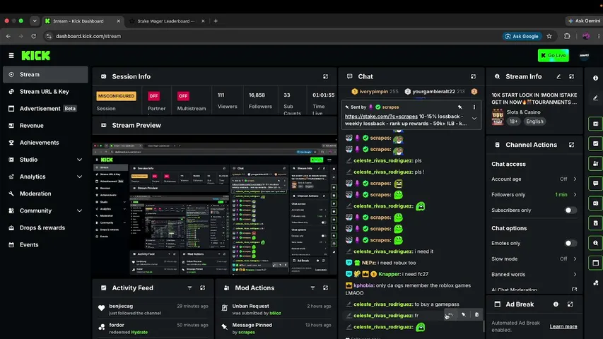Screen dimensions: 603x339
Task: Click bilioz link in Unban Request
Action: click(x=276, y=313)
